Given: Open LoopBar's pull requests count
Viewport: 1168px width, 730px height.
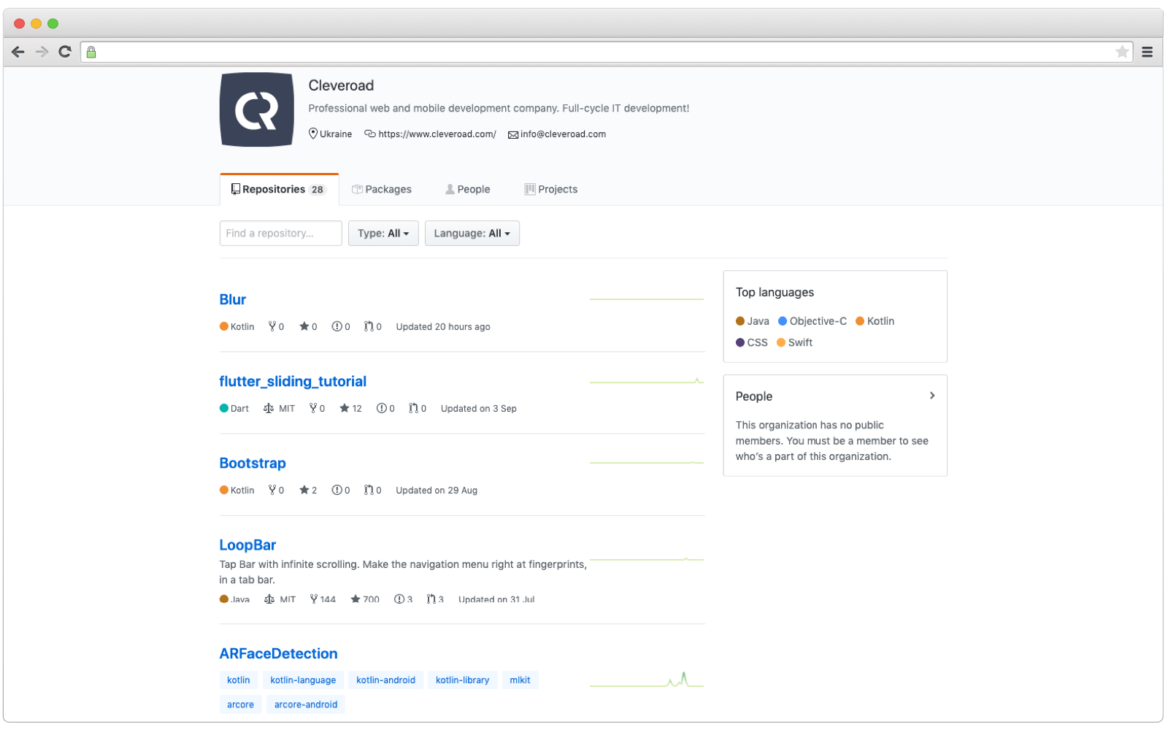Looking at the screenshot, I should click(x=435, y=599).
